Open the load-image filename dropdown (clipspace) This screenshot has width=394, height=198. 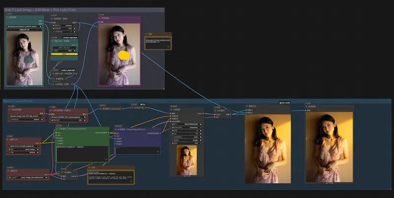tap(24, 27)
